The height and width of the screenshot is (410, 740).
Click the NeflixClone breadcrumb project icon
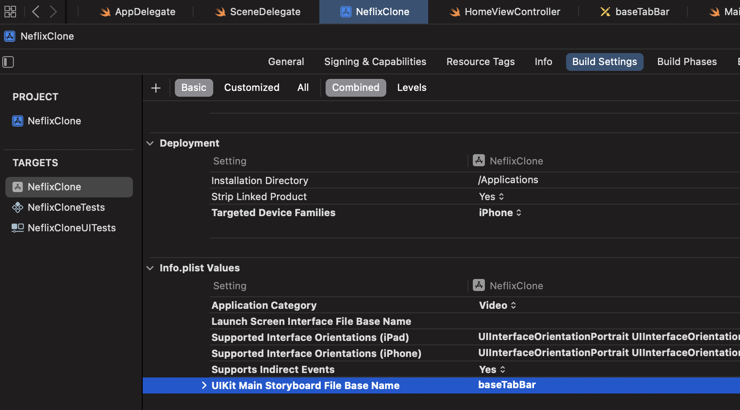(x=10, y=36)
